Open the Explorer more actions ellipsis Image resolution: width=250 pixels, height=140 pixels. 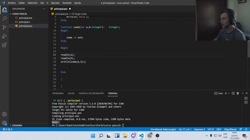click(44, 9)
